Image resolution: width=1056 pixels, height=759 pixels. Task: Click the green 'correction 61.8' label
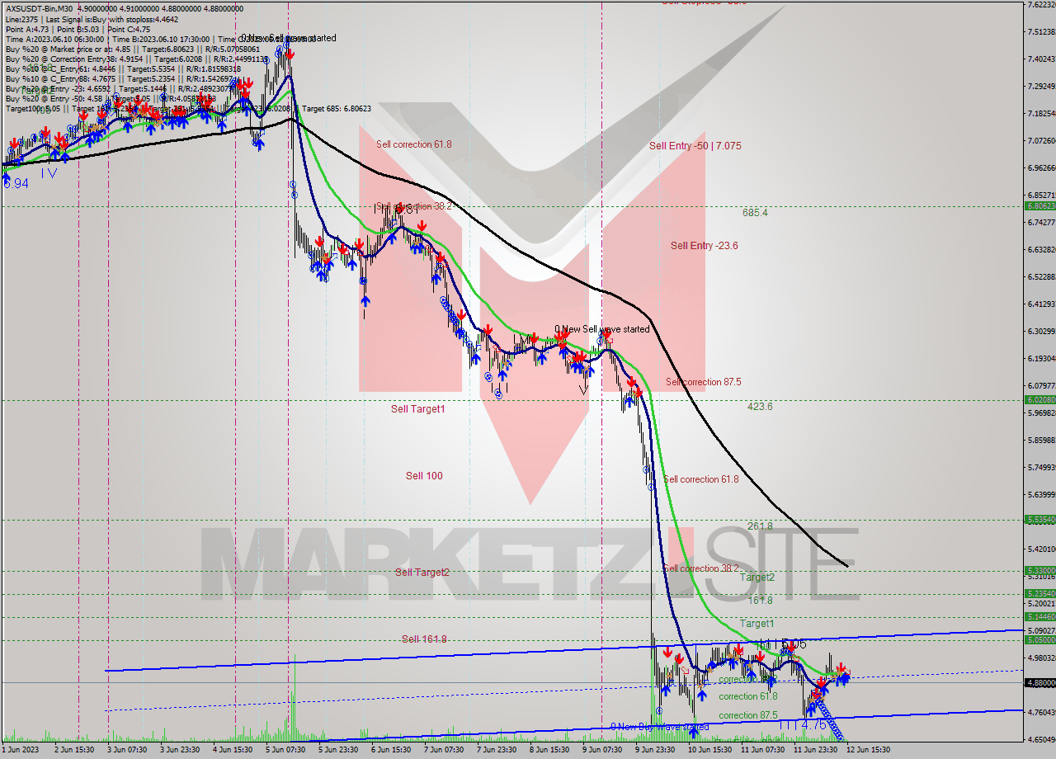click(749, 696)
